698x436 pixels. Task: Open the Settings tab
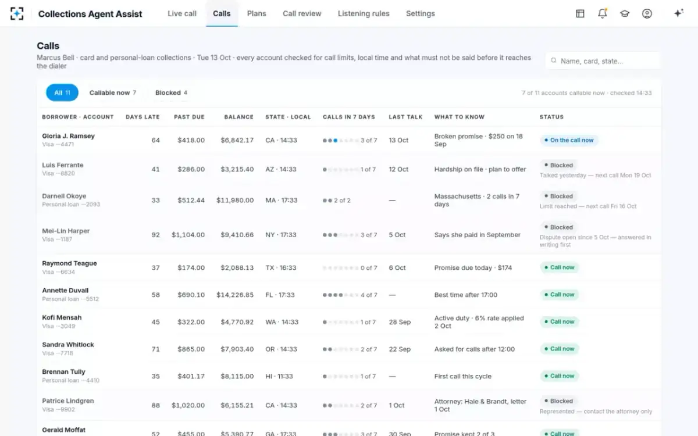pyautogui.click(x=421, y=13)
